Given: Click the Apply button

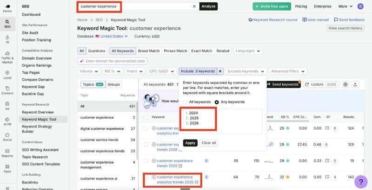Looking at the screenshot, I should pos(190,143).
